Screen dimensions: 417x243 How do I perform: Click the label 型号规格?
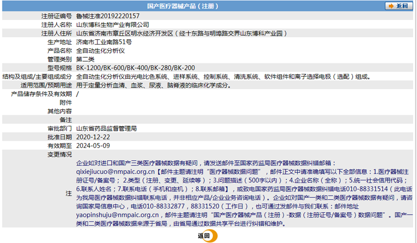[x=59, y=68]
